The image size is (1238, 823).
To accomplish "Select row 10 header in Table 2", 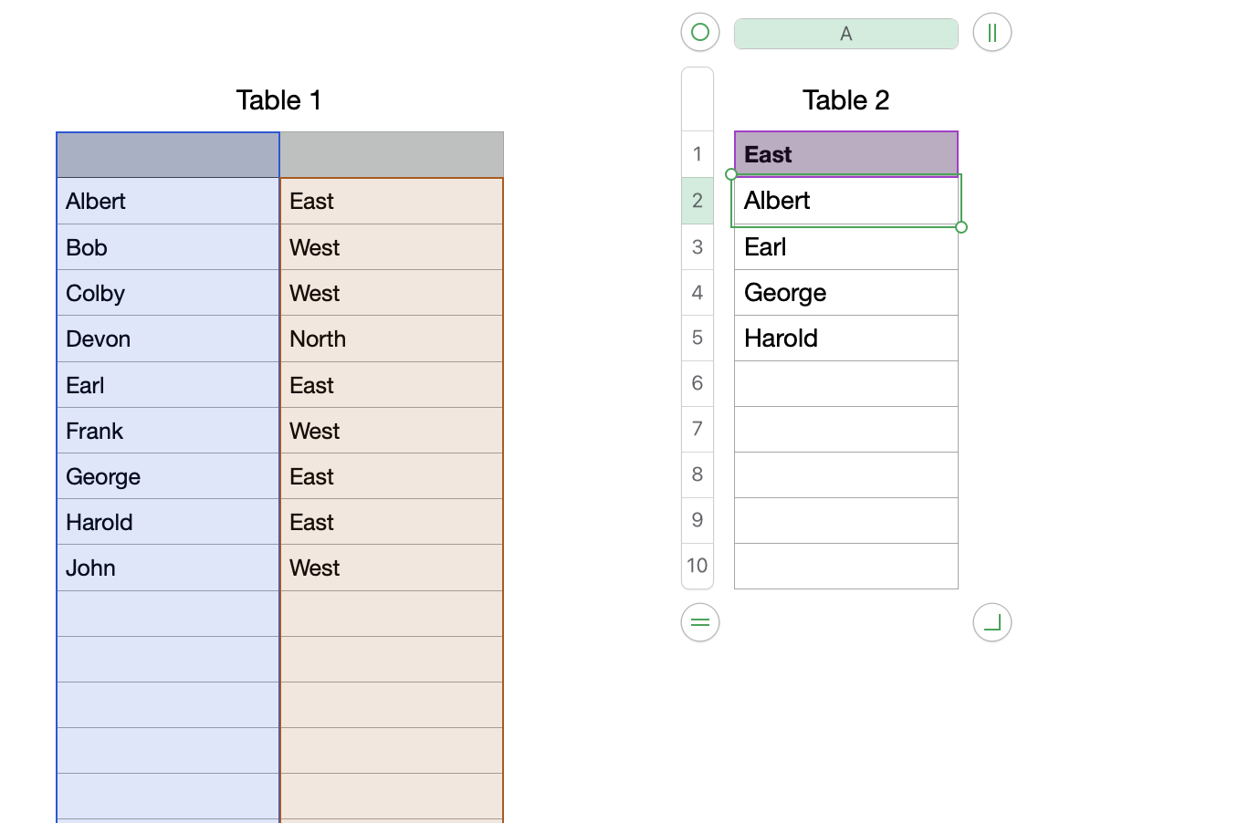I will click(x=698, y=566).
